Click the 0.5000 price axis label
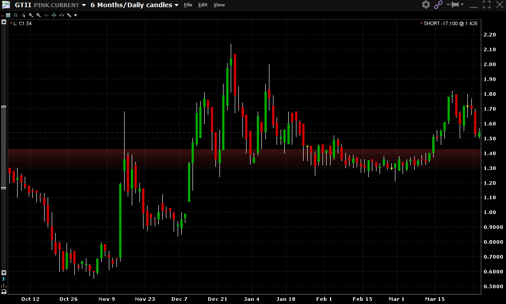 493,286
